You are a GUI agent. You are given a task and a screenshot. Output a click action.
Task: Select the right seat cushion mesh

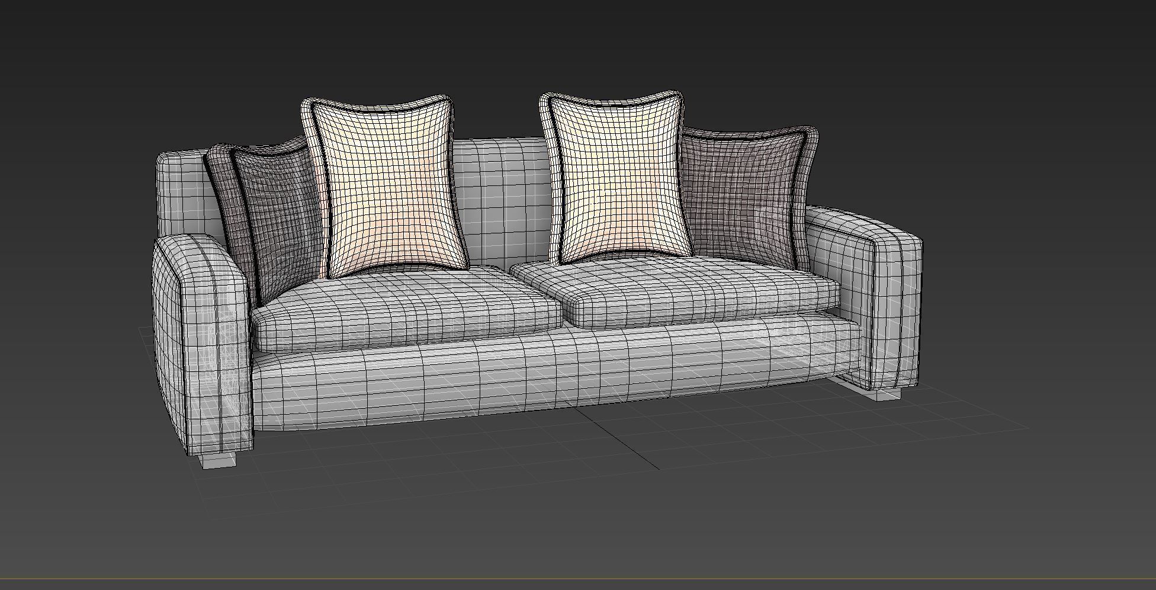(x=675, y=293)
